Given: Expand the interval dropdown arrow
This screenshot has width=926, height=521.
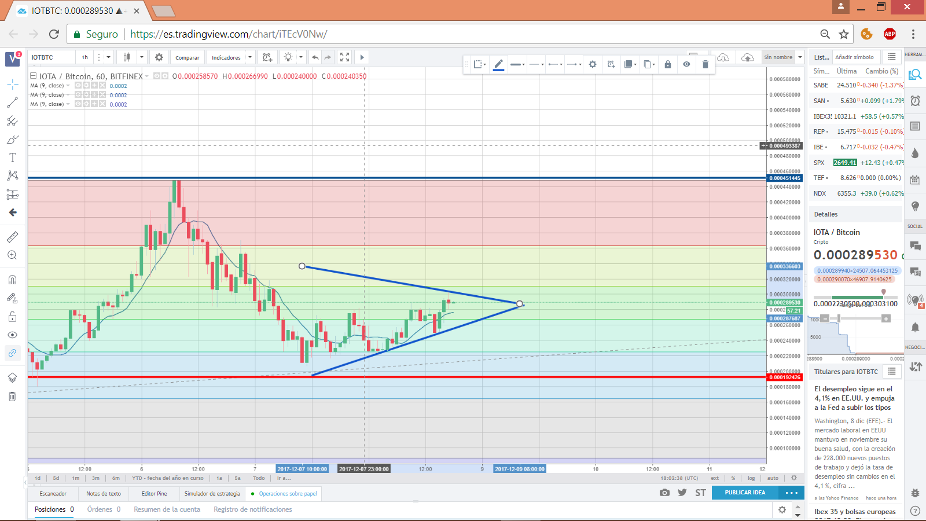Looking at the screenshot, I should pyautogui.click(x=108, y=57).
